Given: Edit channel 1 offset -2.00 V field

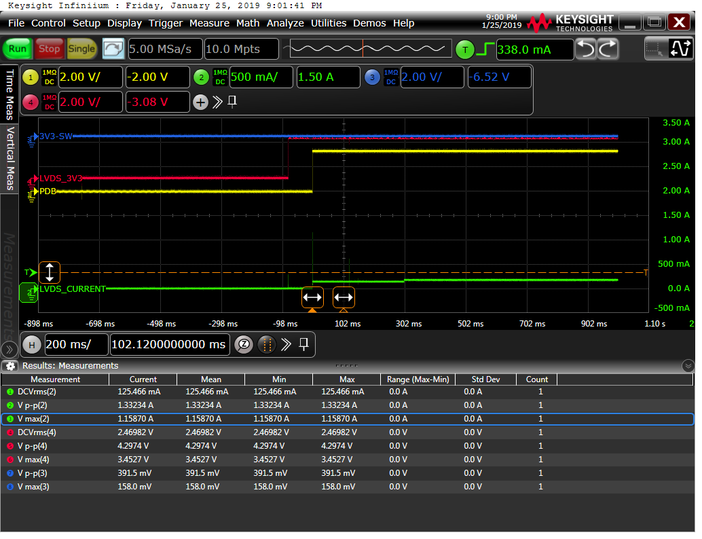Looking at the screenshot, I should tap(158, 77).
